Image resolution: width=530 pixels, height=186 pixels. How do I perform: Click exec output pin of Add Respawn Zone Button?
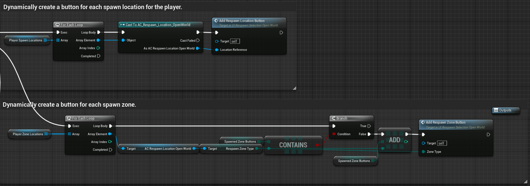tap(488, 135)
